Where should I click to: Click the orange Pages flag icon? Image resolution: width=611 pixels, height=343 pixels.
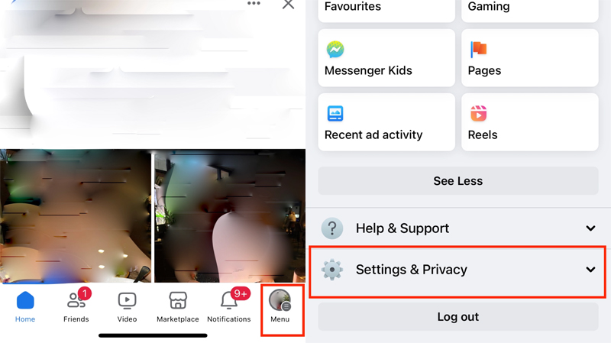tap(479, 49)
